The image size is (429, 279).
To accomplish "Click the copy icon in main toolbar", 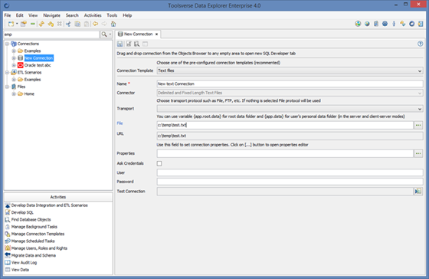I will click(77, 24).
